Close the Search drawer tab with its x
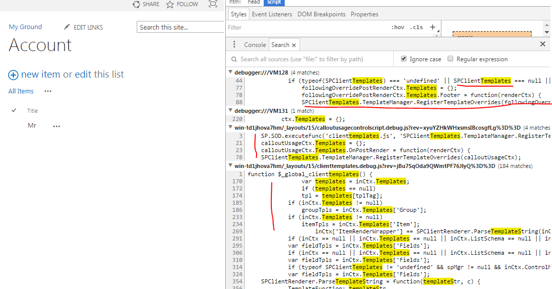Viewport: 552px width, 289px height. [294, 45]
